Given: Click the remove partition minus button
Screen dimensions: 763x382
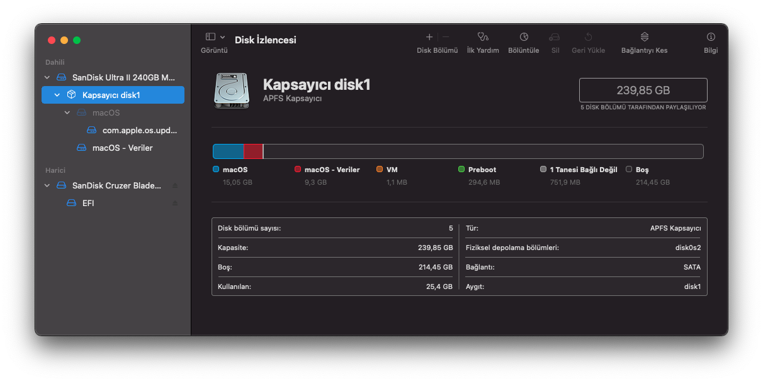Looking at the screenshot, I should [445, 36].
